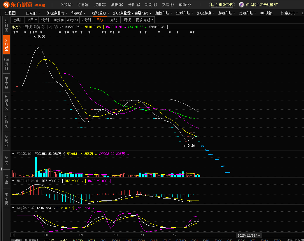Image resolution: width=304 pixels, height=241 pixels.
Task: Open the 龙虎榜 sidebar panel
Action: [6, 199]
